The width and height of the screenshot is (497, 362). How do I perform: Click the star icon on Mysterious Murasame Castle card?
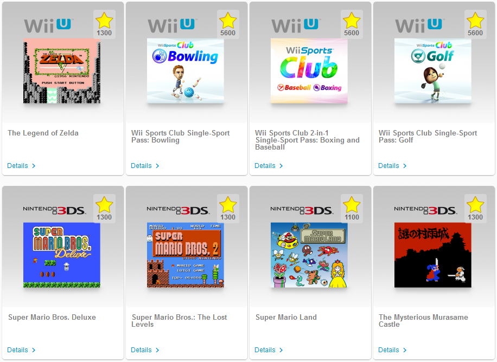[x=475, y=205]
